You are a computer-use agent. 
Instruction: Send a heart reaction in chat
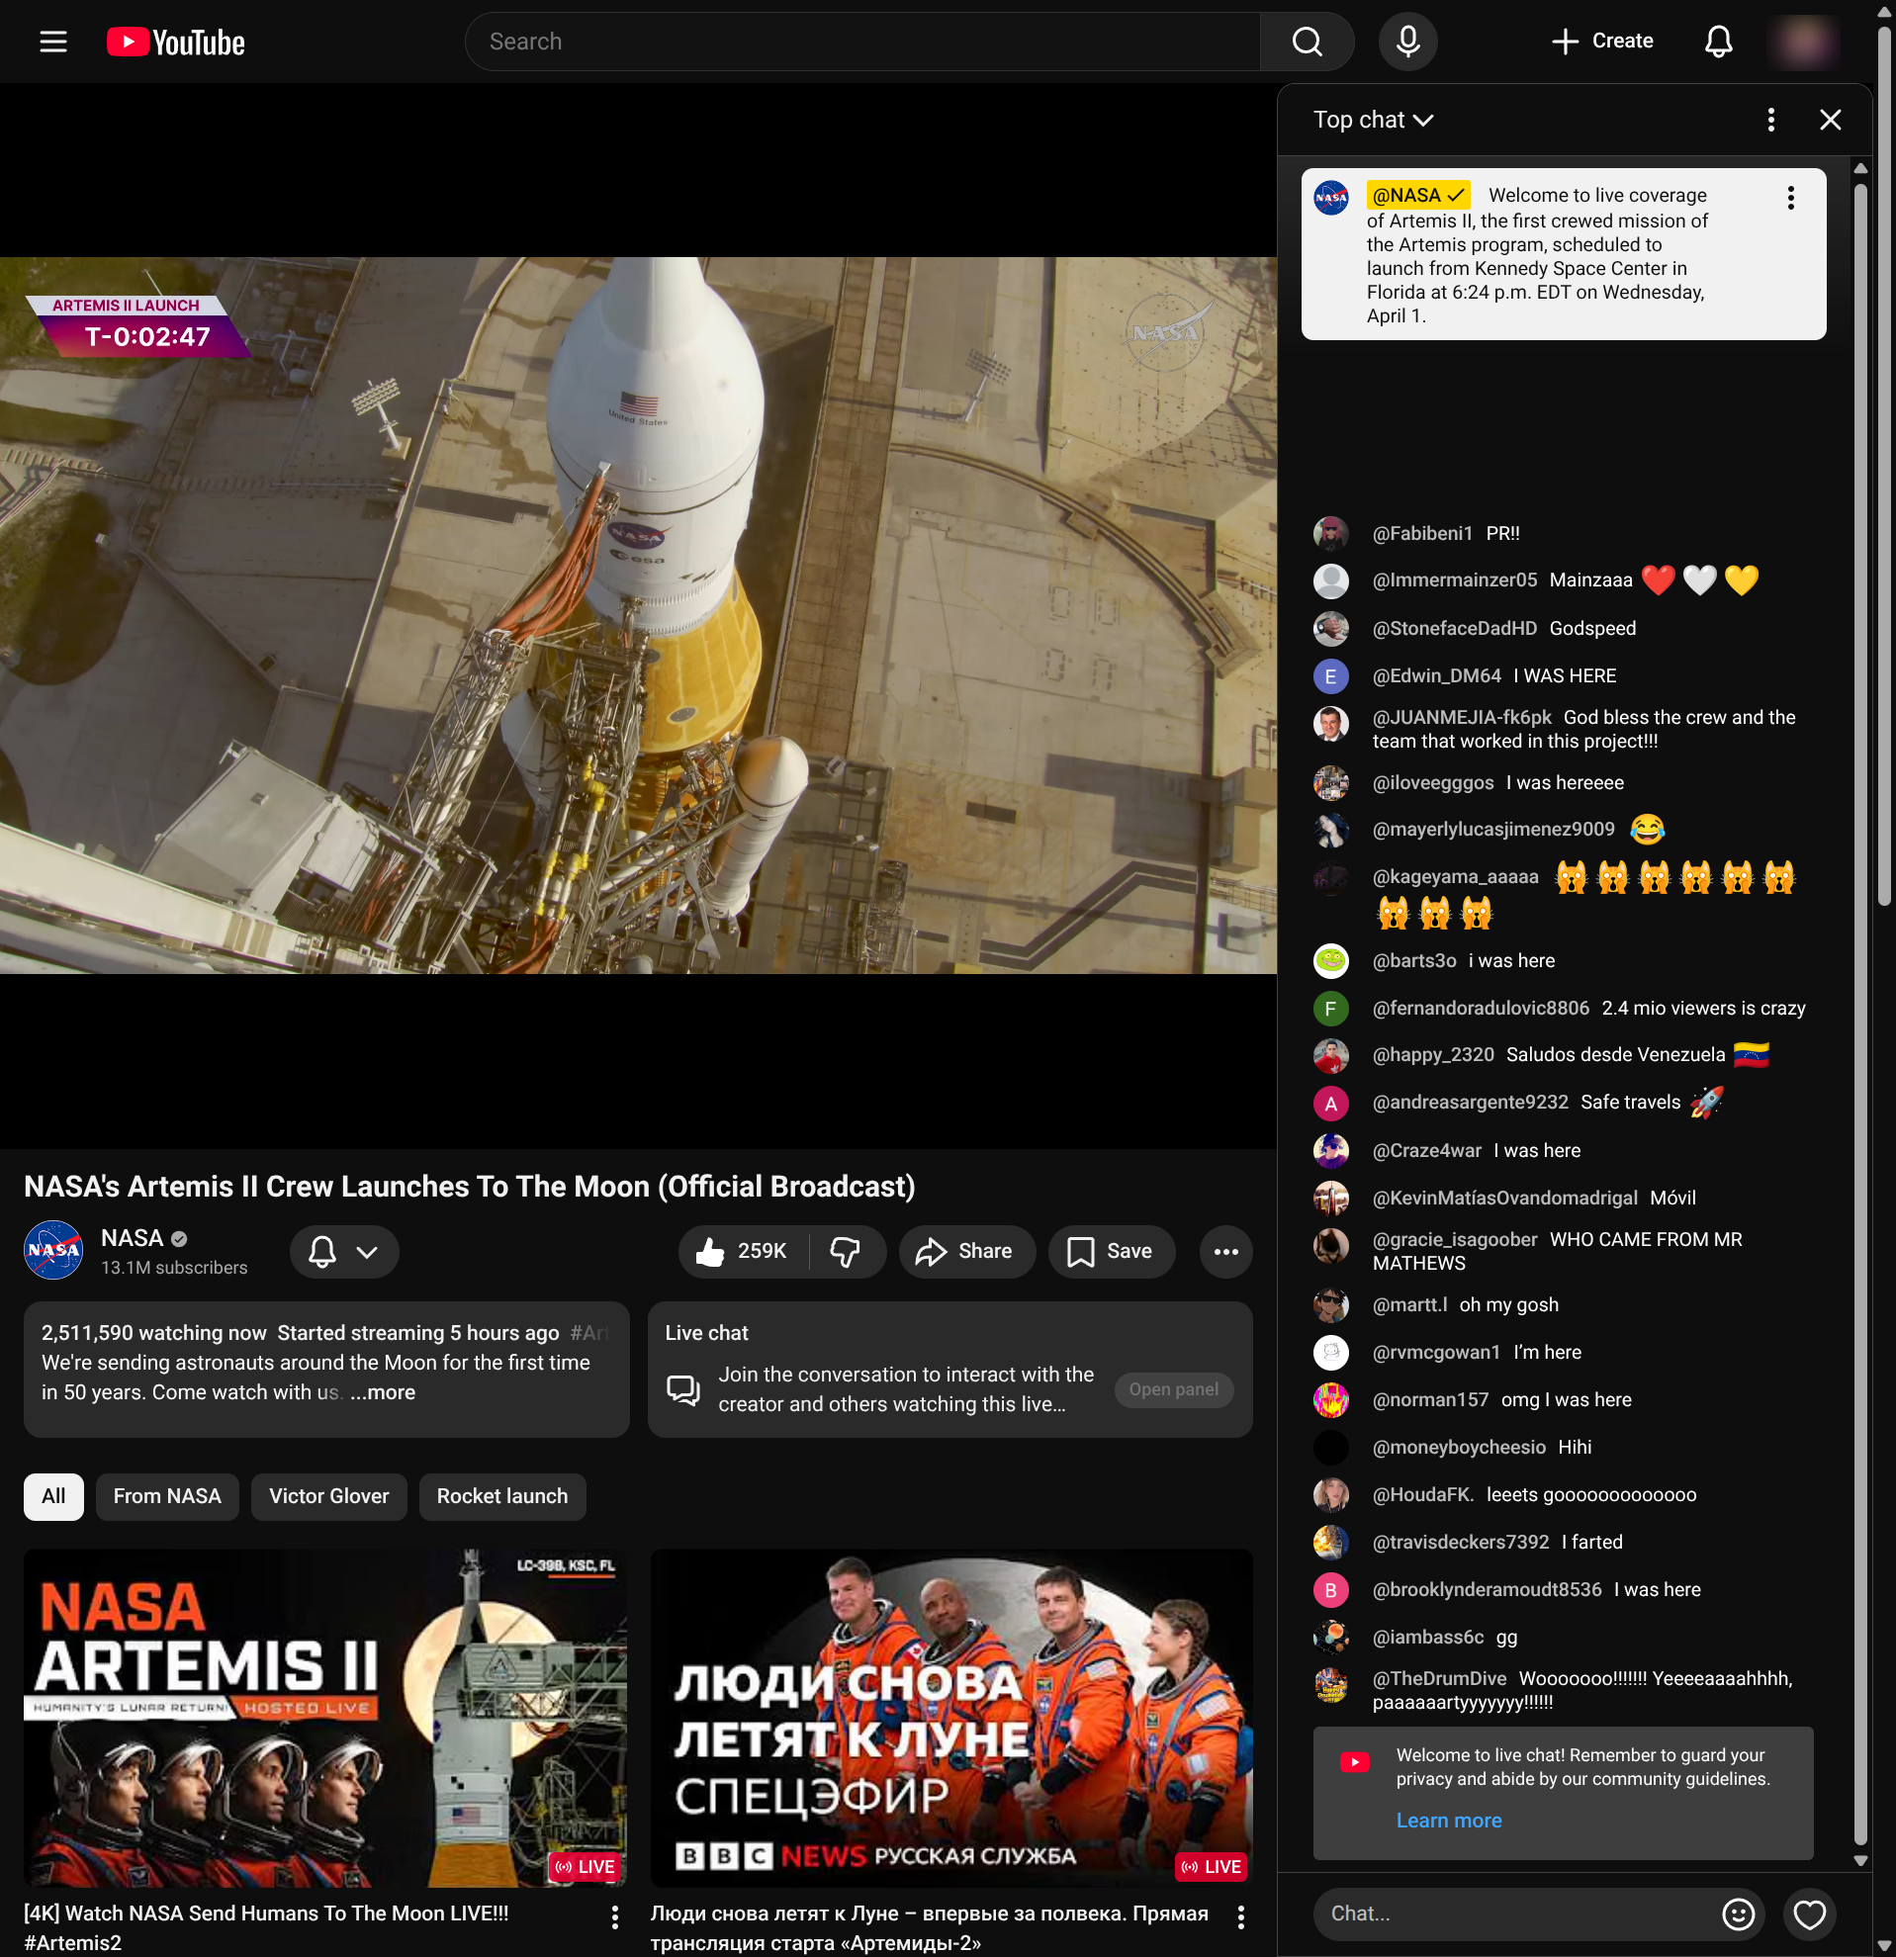1809,1913
